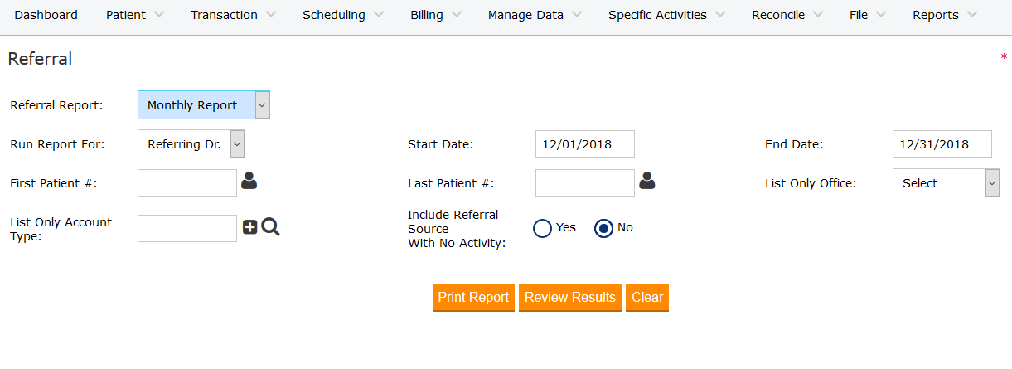
Task: Click the Review Results button
Action: coord(570,298)
